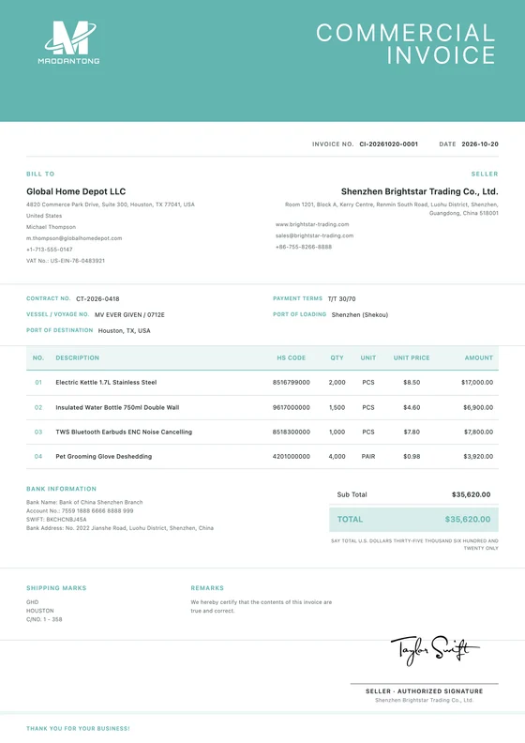
Task: Click the contact name Michael Thompson
Action: 51,227
